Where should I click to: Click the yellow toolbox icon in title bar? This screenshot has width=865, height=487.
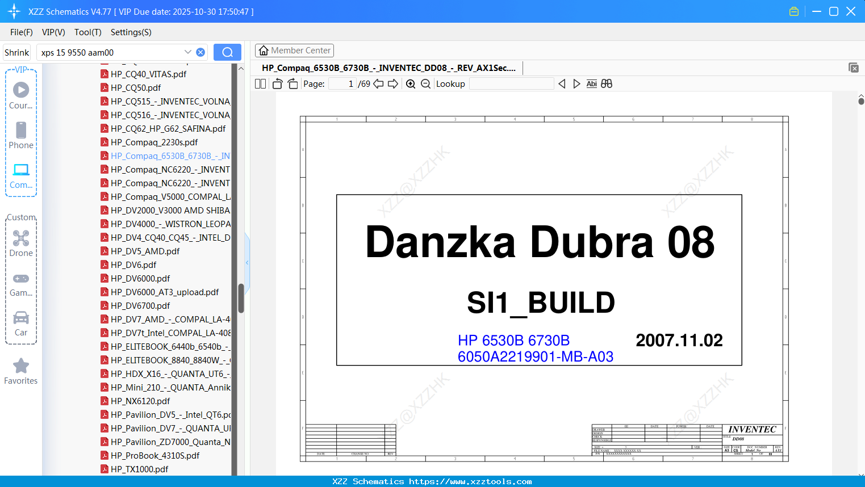coord(794,11)
